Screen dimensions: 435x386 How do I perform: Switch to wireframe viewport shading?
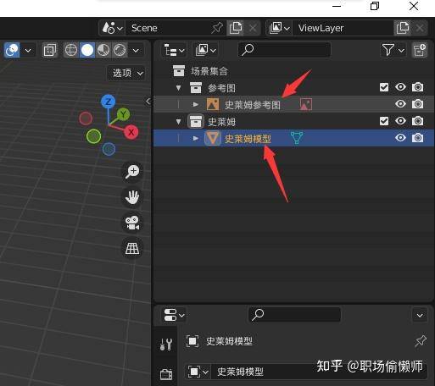pyautogui.click(x=70, y=51)
